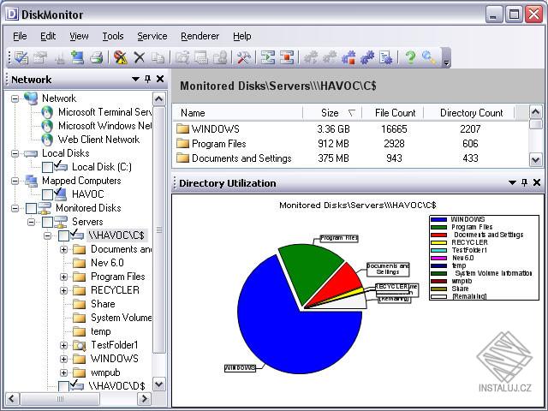Viewport: 548px width, 411px height.
Task: Toggle the Monitored Disks checkbox
Action: [31, 208]
